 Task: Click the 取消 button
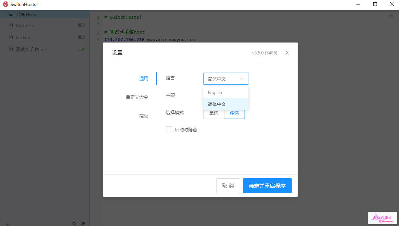pos(228,186)
